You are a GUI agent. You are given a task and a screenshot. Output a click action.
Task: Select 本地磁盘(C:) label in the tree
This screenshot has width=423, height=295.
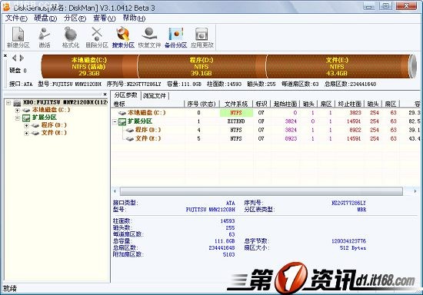coord(52,110)
